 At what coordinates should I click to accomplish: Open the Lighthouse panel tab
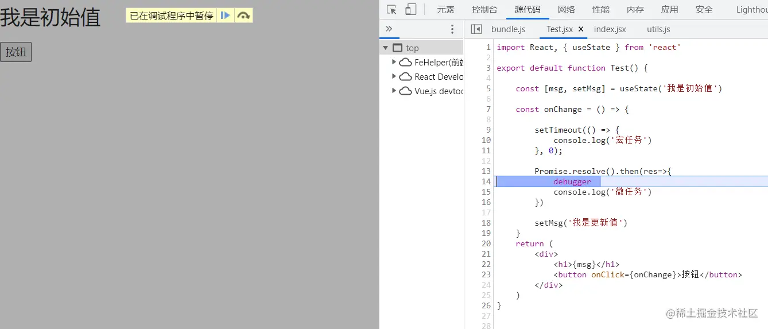coord(751,9)
